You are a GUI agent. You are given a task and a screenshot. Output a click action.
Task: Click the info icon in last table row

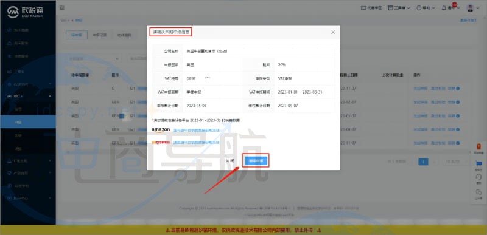click(458, 143)
